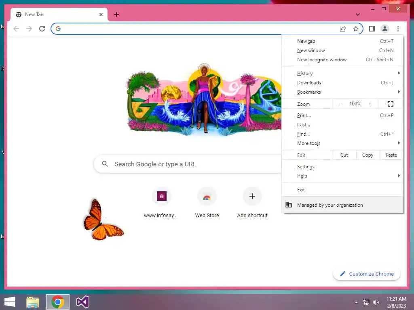The height and width of the screenshot is (310, 414).
Task: Open the Windows Start button
Action: tap(10, 302)
